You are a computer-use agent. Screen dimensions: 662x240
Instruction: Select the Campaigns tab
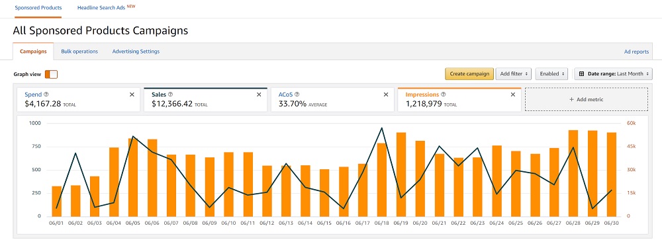click(33, 52)
